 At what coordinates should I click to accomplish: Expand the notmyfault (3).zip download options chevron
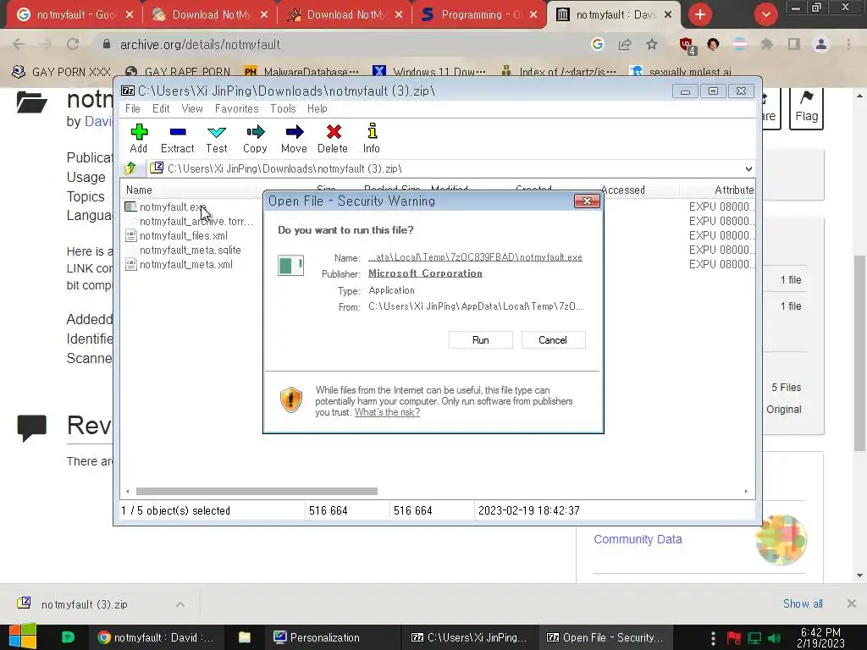(x=180, y=604)
